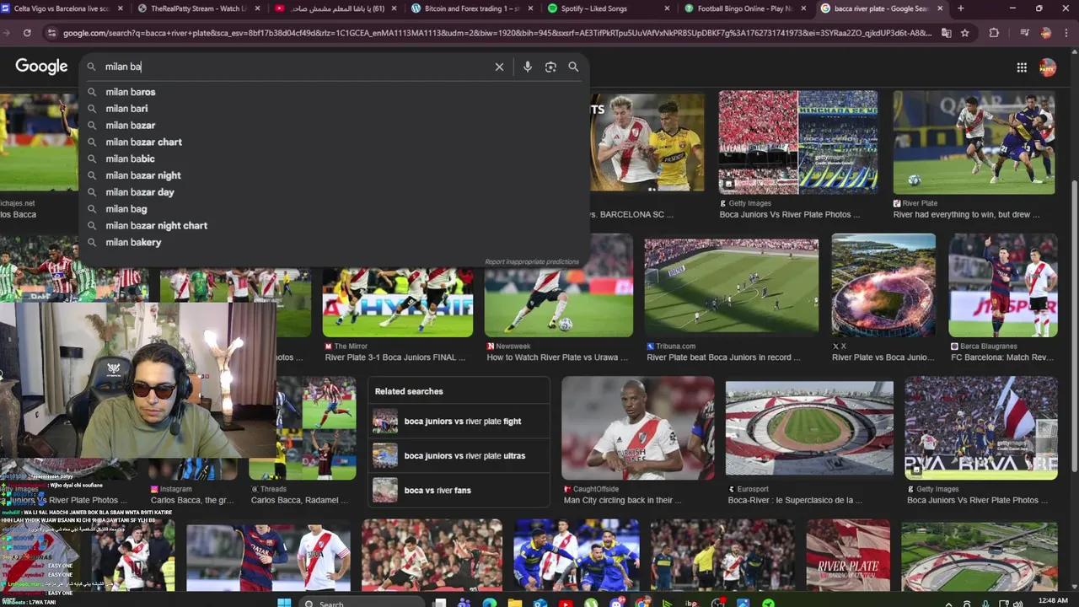Bookmark this page with the star icon

click(965, 33)
